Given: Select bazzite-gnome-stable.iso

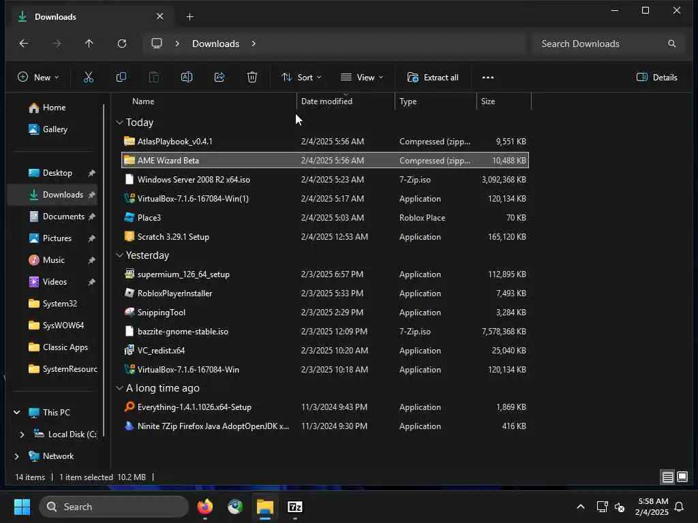Looking at the screenshot, I should 325,332.
